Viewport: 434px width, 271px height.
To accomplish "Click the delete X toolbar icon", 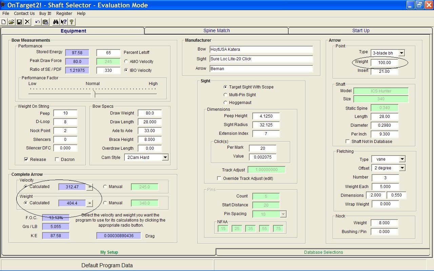I will [27, 22].
